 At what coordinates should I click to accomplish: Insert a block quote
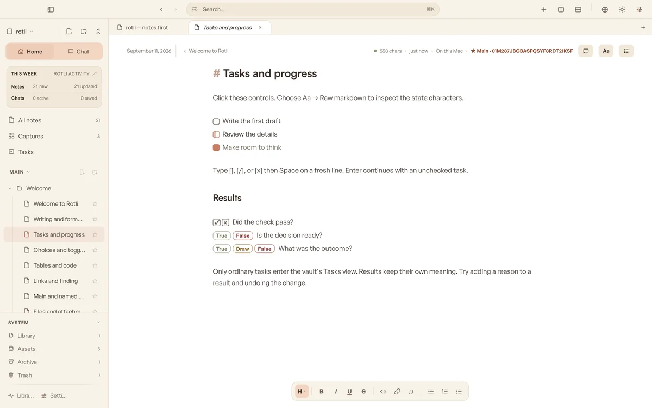(411, 391)
